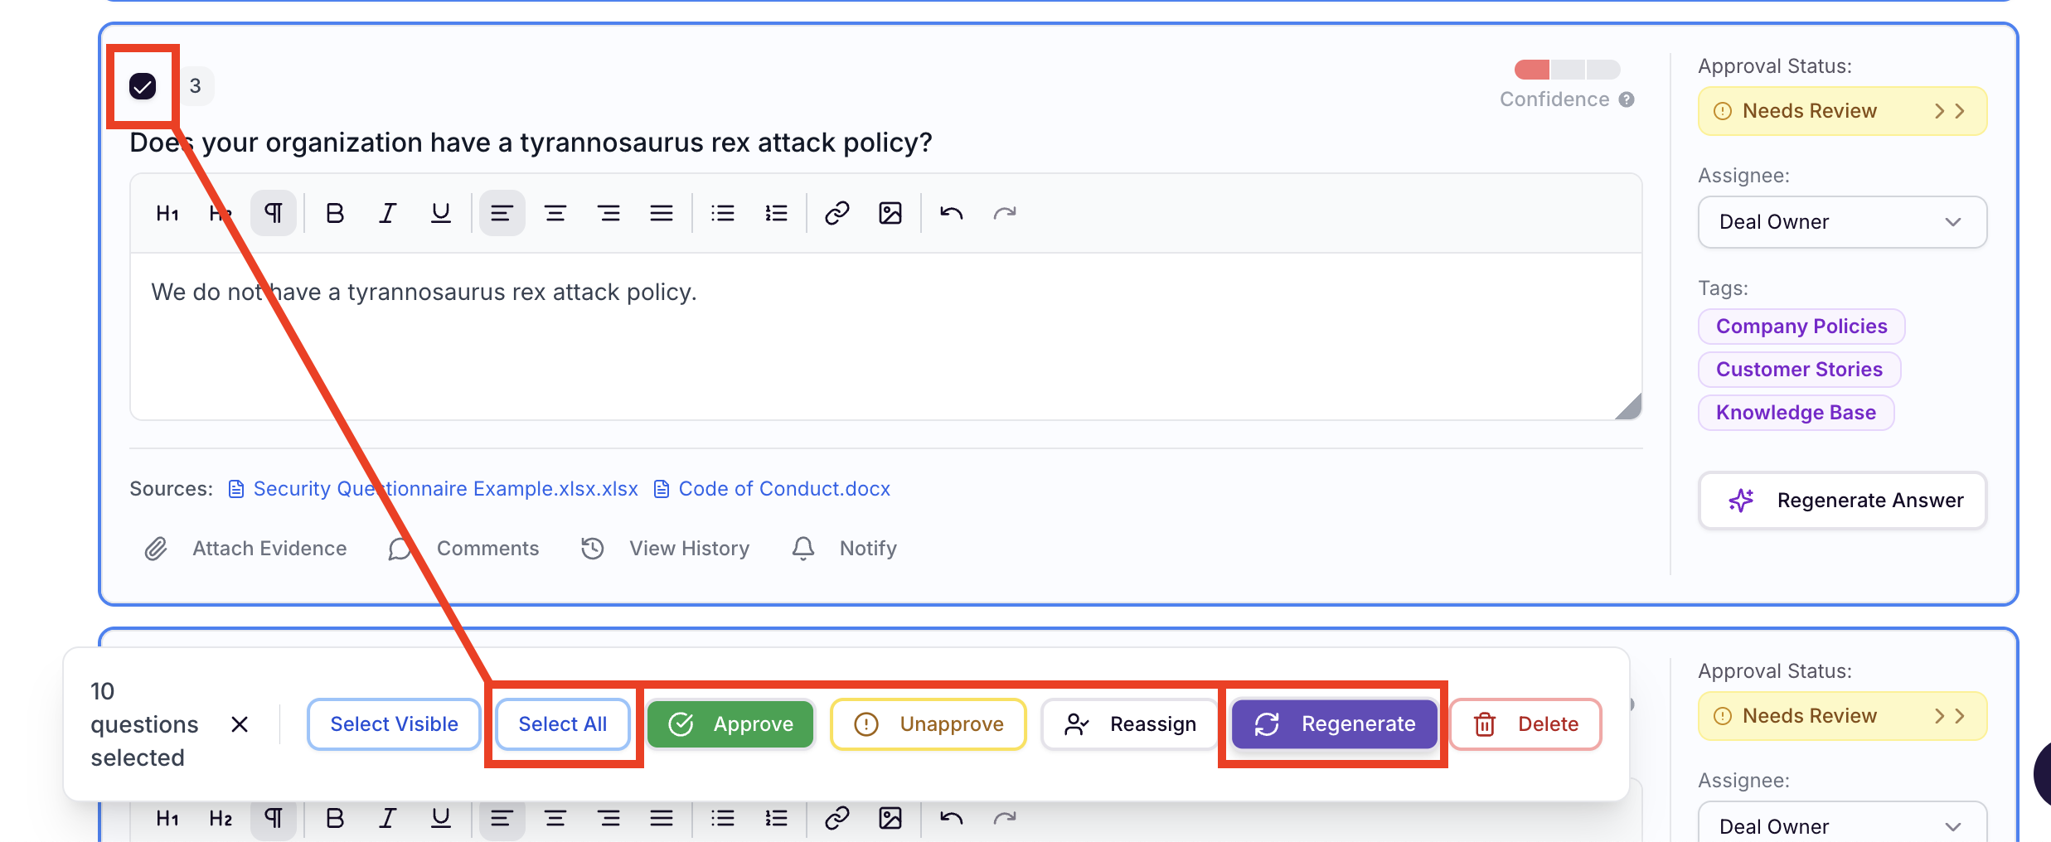Open the Deal Owner assignee dropdown for question 3

pos(1842,222)
